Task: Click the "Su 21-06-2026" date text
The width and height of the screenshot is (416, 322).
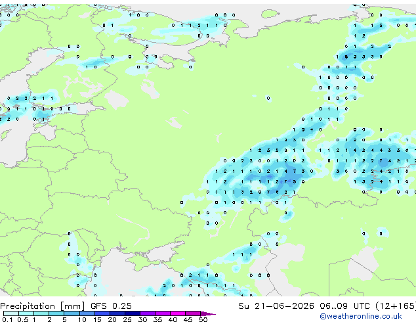Action: point(276,306)
